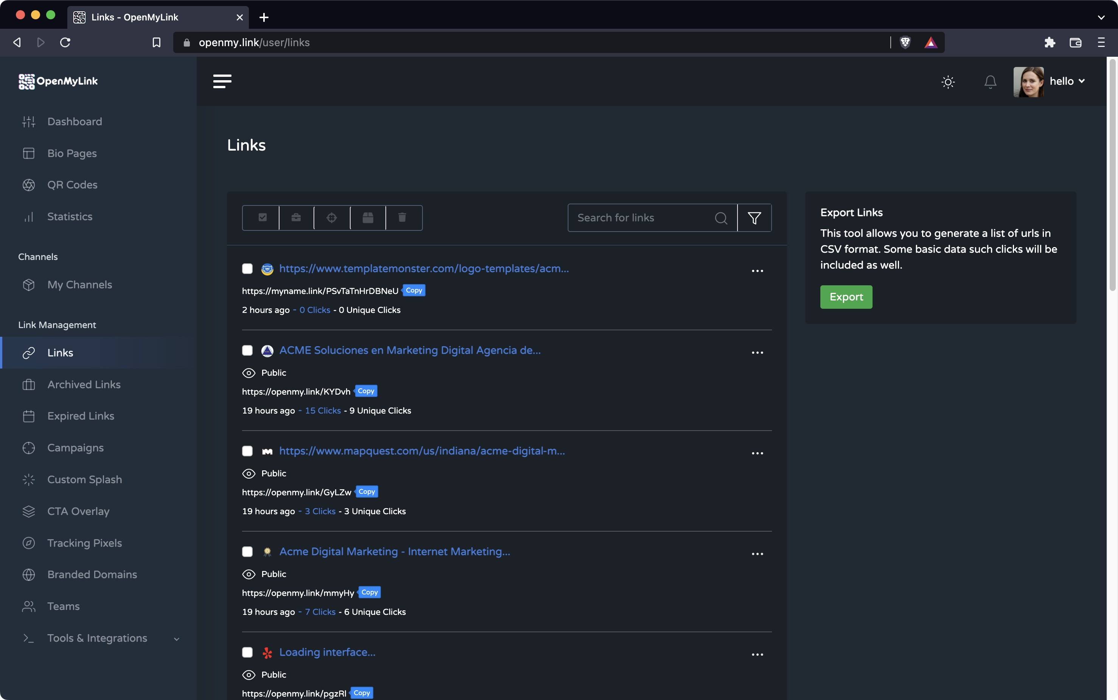Click the trash delete icon in links toolbar
The height and width of the screenshot is (700, 1118).
[x=402, y=218]
